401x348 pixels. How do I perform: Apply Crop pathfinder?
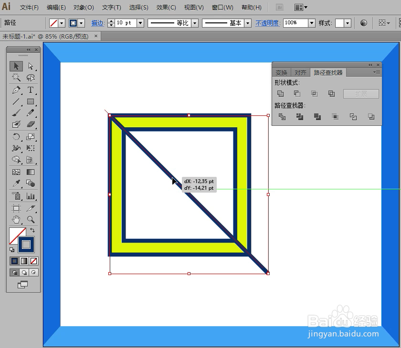tap(335, 117)
